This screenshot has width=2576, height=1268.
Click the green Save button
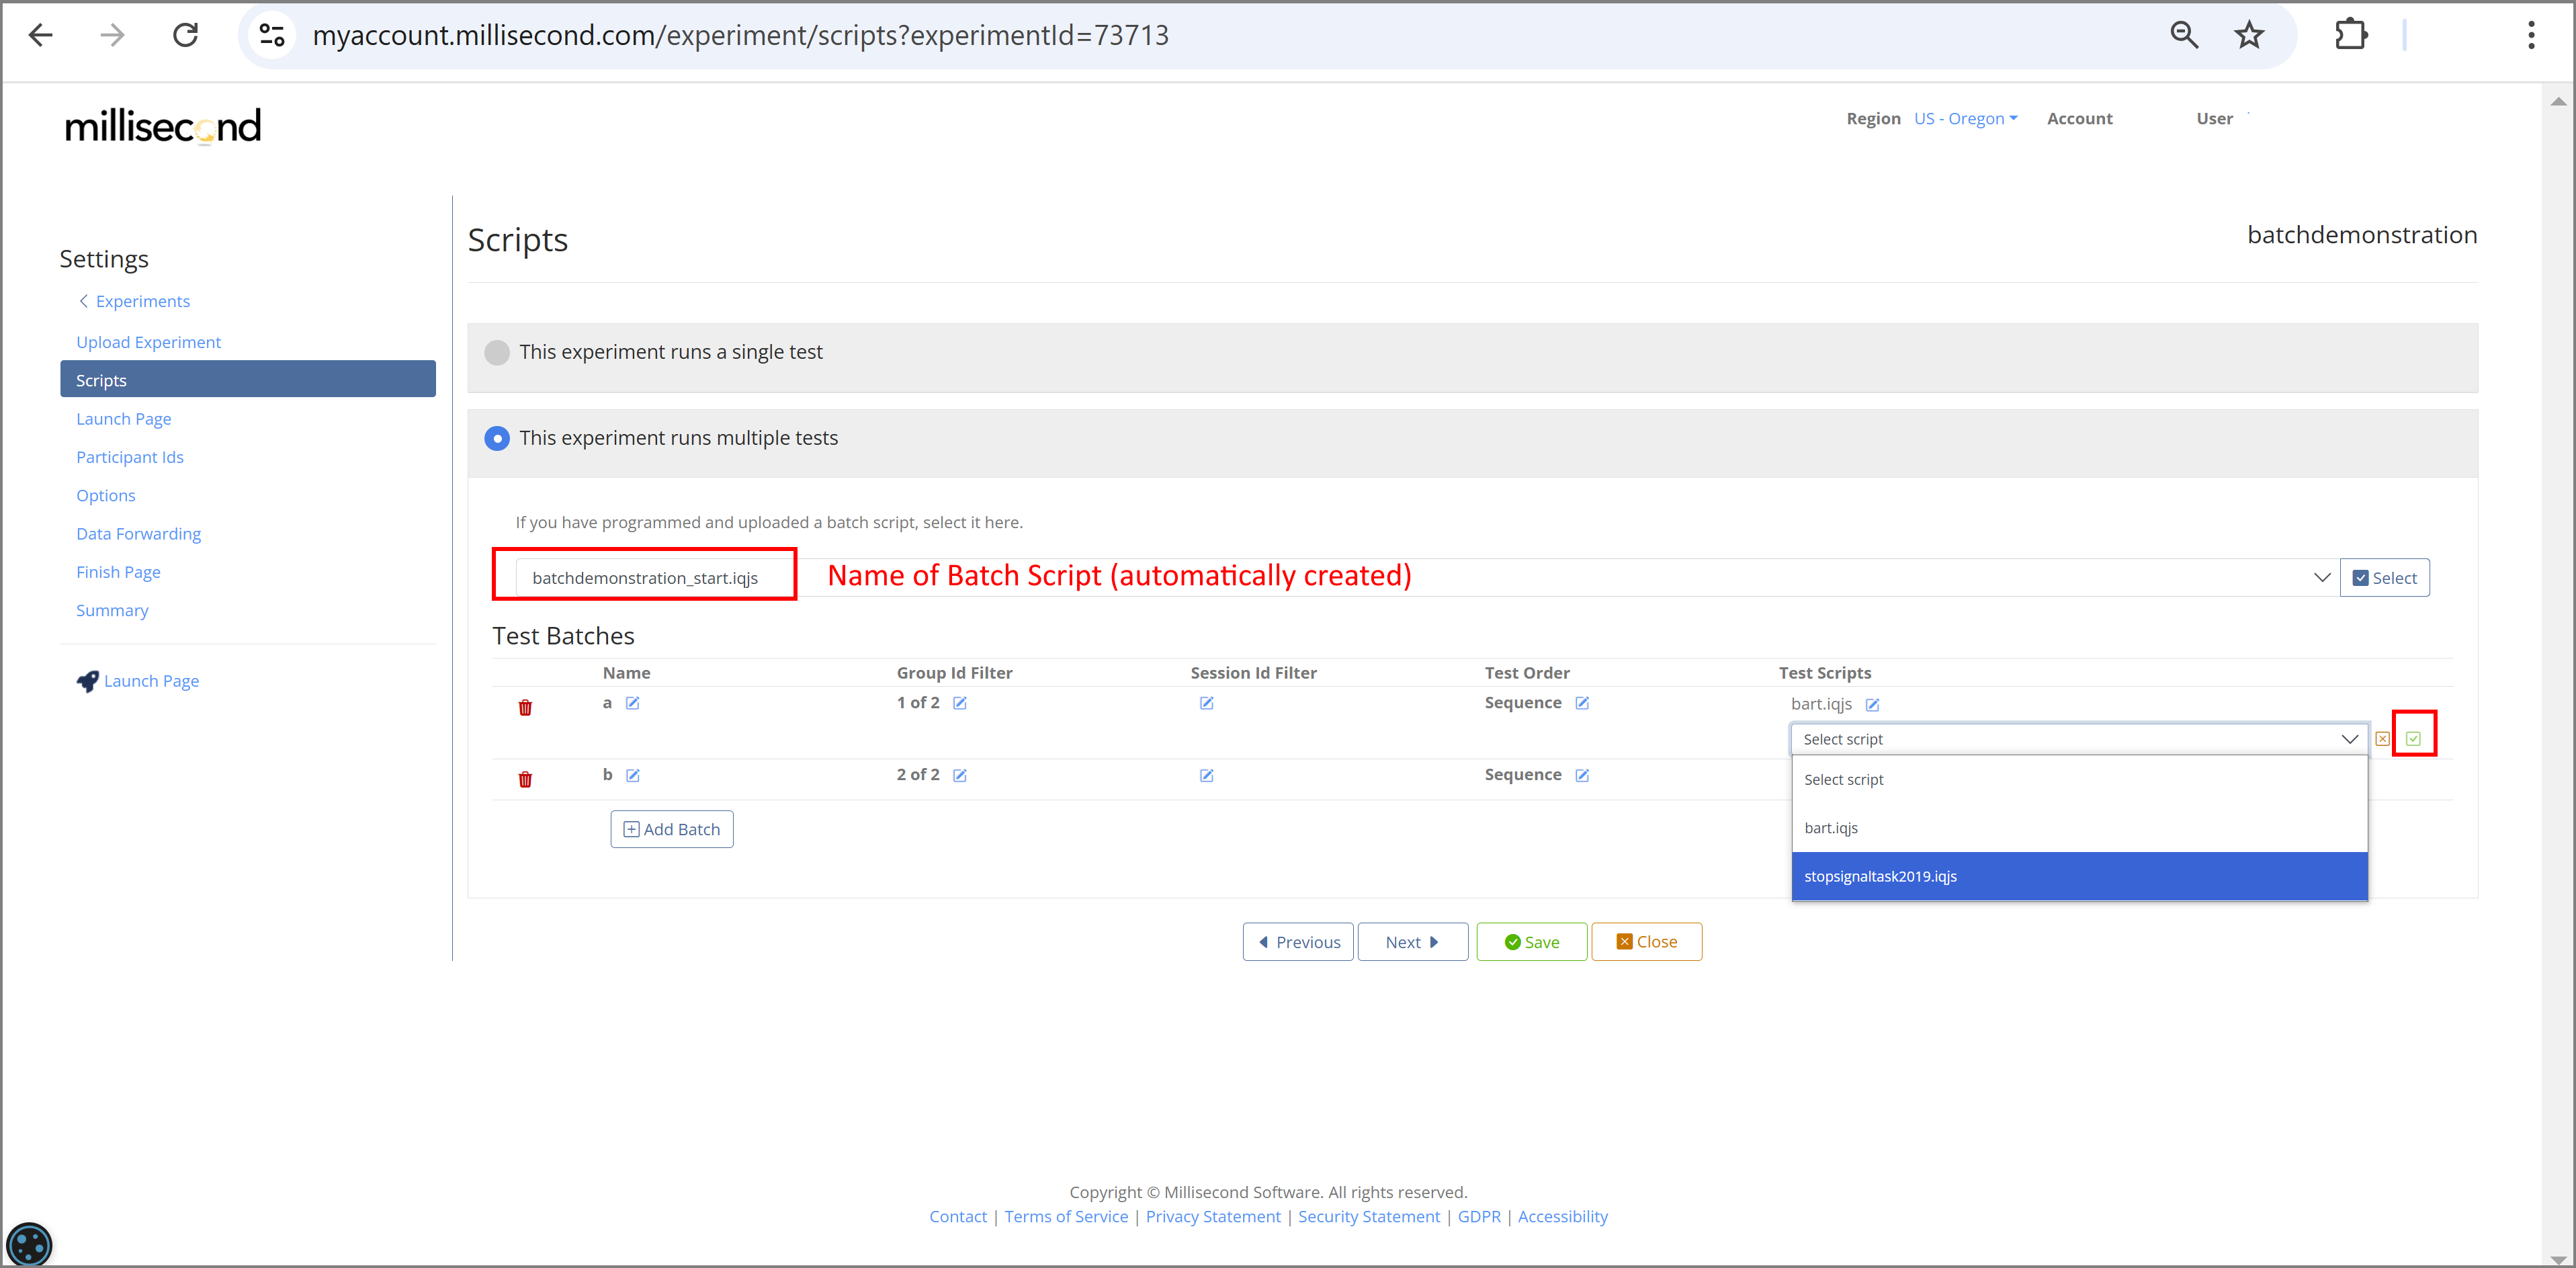point(1531,942)
